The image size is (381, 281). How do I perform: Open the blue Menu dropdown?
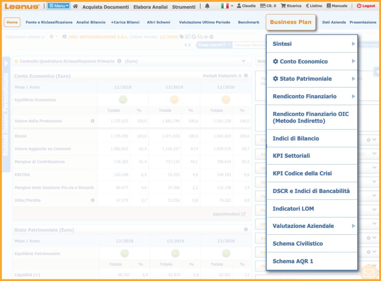click(59, 6)
